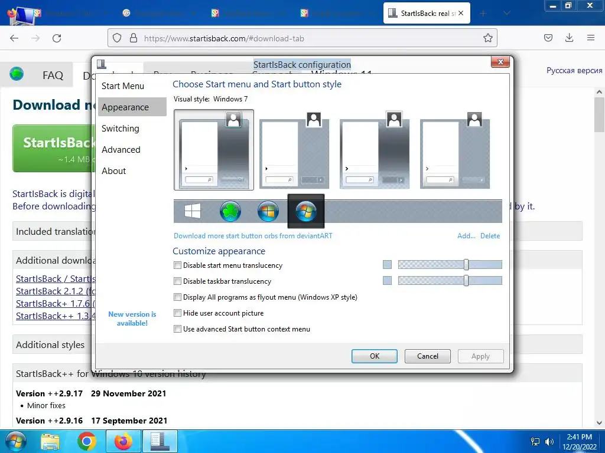Click the website globe home icon
The width and height of the screenshot is (605, 453).
click(x=17, y=74)
